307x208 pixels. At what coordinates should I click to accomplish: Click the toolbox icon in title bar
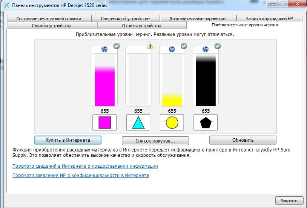7,5
